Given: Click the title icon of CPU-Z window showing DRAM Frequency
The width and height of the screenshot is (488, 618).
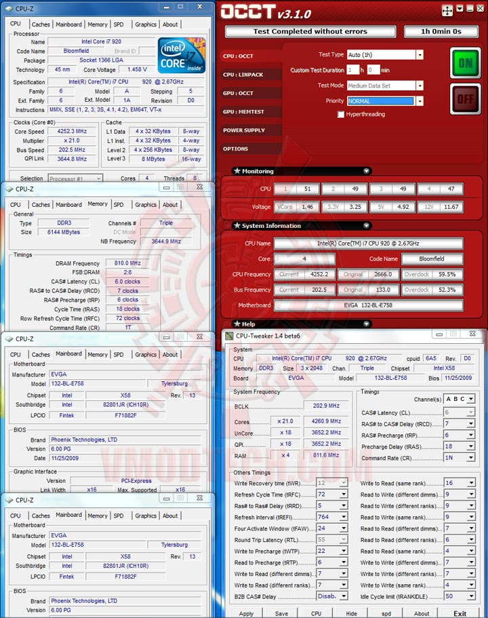Looking at the screenshot, I should (9, 189).
